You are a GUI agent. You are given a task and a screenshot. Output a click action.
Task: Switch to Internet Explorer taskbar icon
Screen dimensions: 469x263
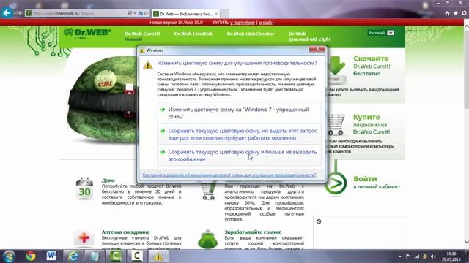coord(73,256)
